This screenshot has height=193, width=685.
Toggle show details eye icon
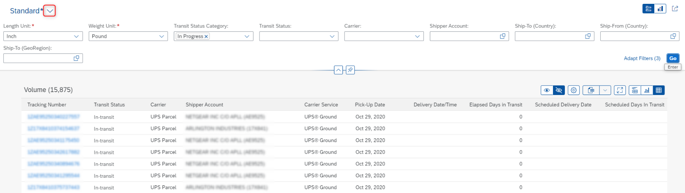[x=547, y=90]
